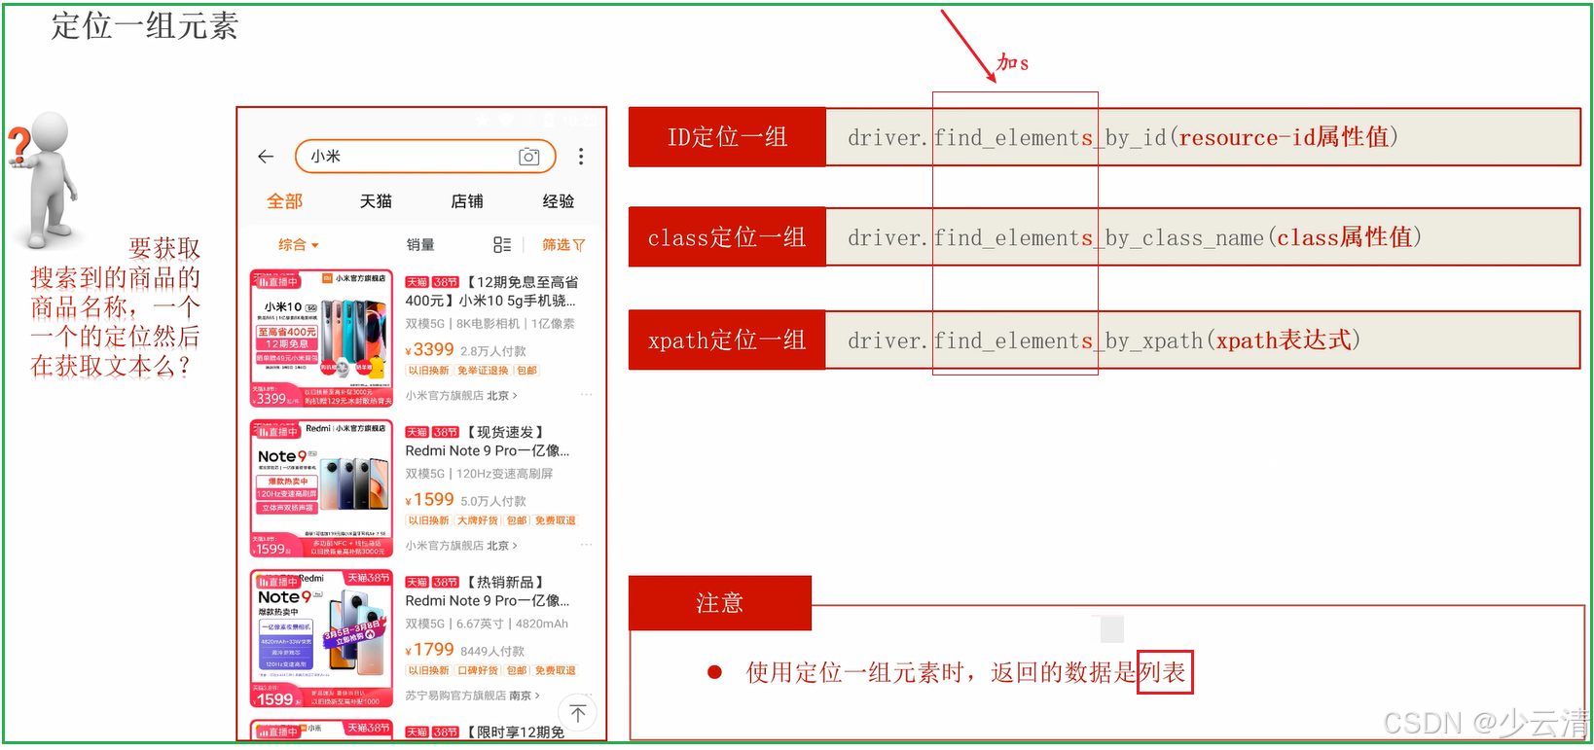Open the 经验 tab

tap(559, 201)
